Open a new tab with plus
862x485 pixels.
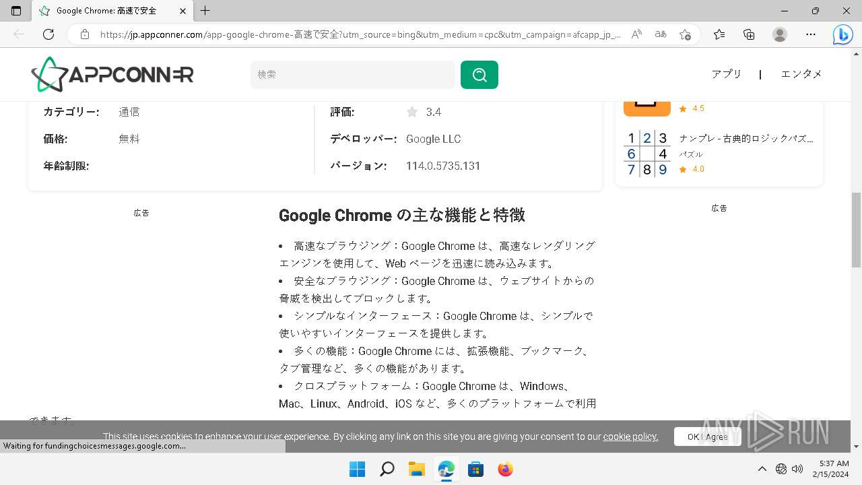[x=205, y=11]
